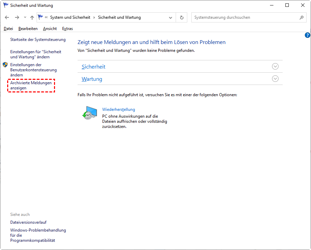This screenshot has height=250, width=311.
Task: Go to Startseite der Systemsteuerung
Action: coord(38,40)
